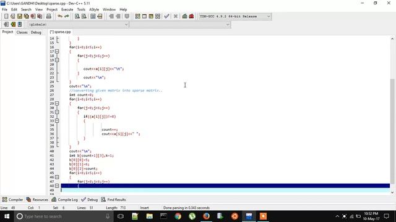
Task: Click the Undo arrow icon
Action: coord(60,17)
